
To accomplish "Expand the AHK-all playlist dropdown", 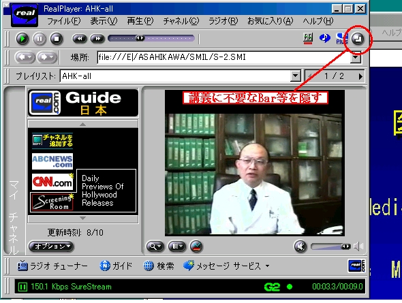I will point(295,76).
